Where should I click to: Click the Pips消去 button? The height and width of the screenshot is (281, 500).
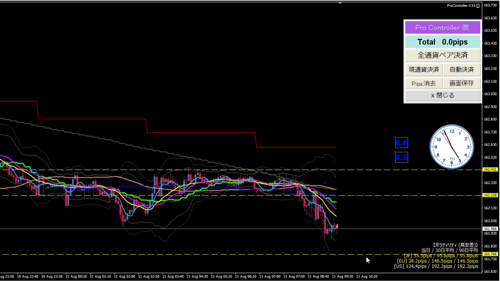(424, 83)
